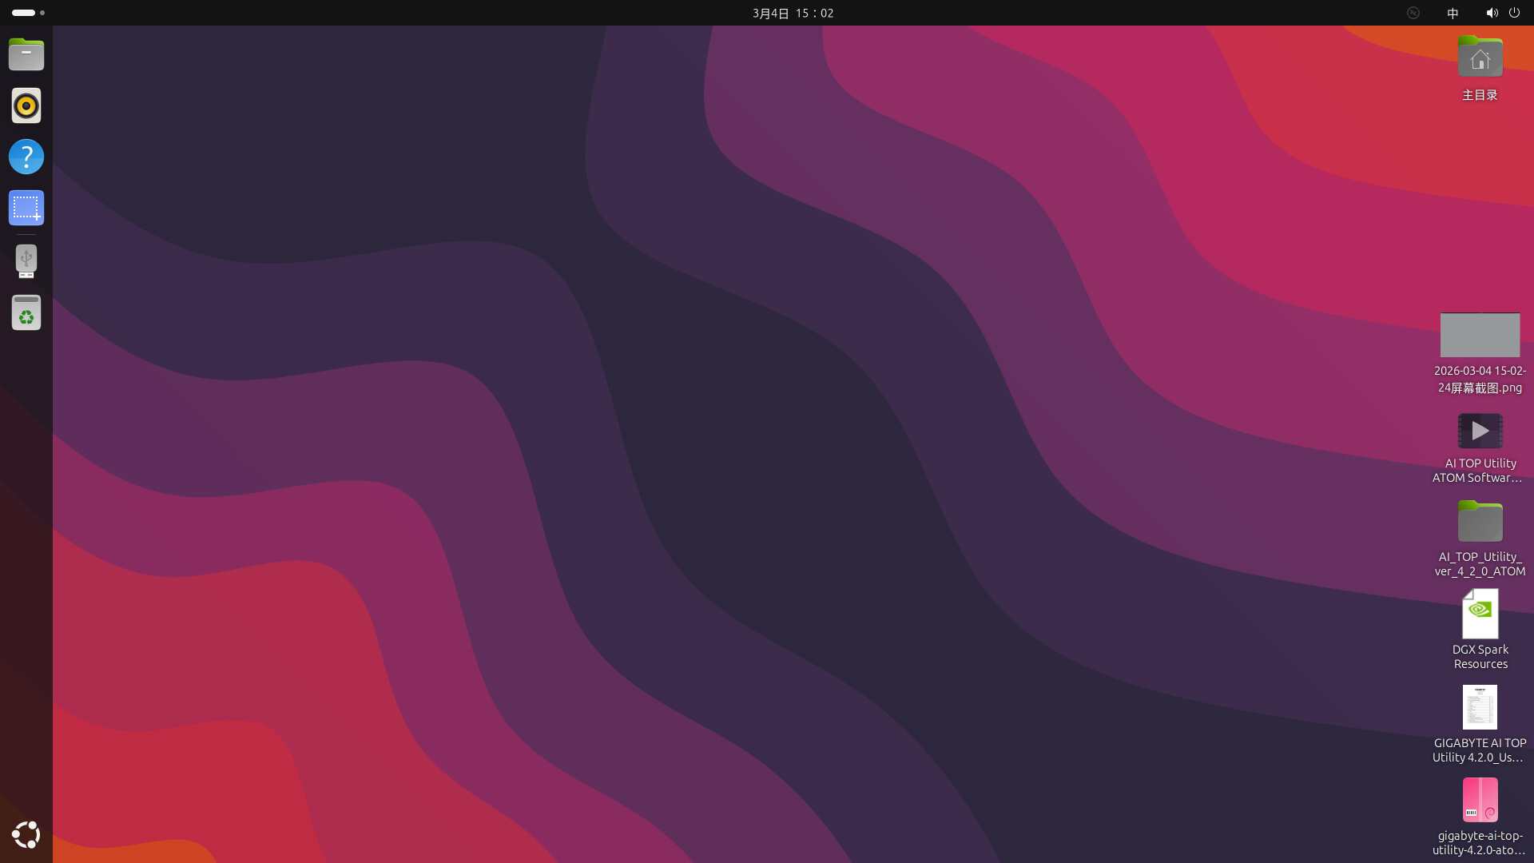Open the Files manager from the dock
Viewport: 1534px width, 863px height.
pyautogui.click(x=26, y=54)
